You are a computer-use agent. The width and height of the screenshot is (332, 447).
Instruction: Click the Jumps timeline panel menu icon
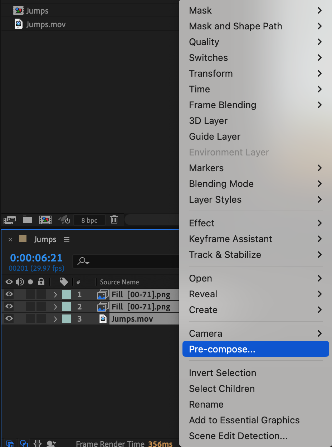click(x=67, y=240)
